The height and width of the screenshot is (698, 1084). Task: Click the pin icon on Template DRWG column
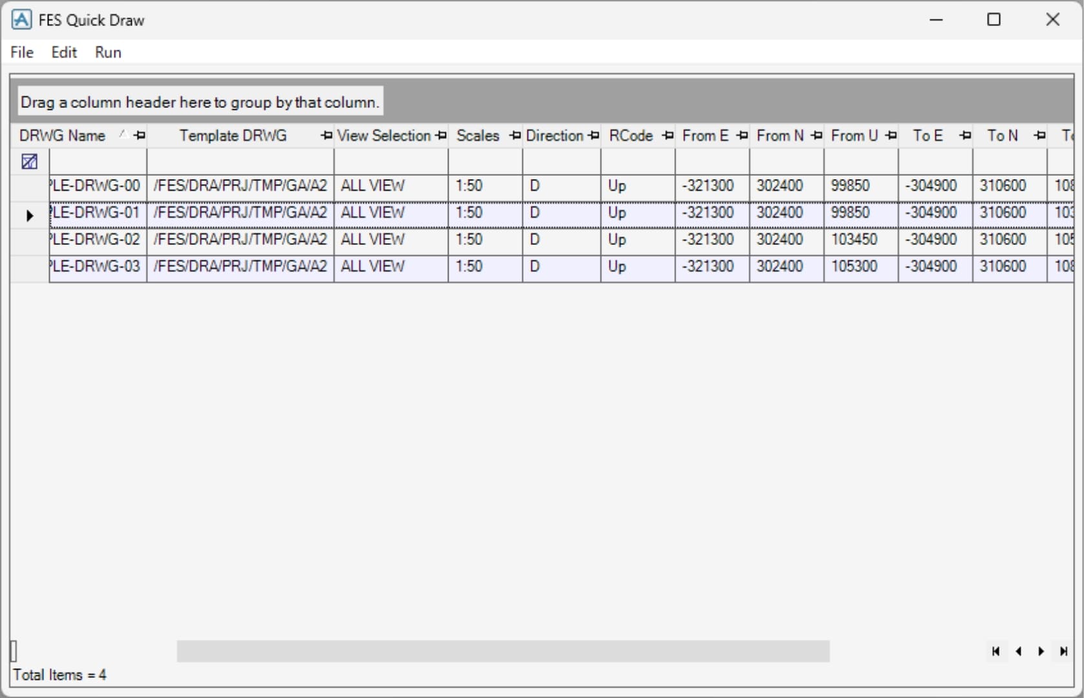[x=326, y=136]
